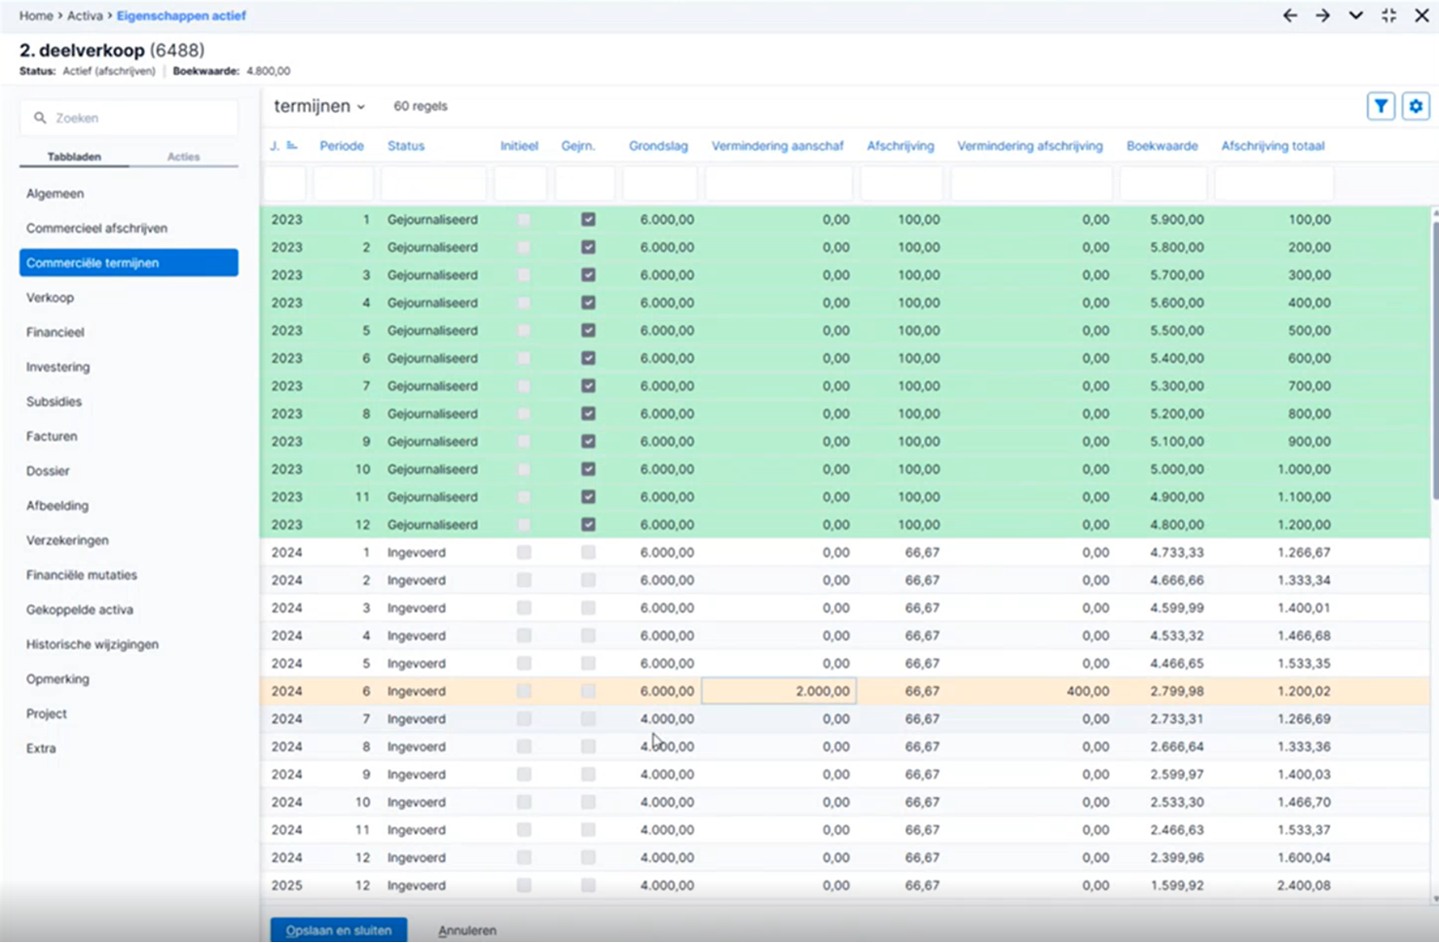Sort by Periode column header

[x=342, y=146]
